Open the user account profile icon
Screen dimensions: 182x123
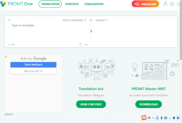[x=165, y=4]
